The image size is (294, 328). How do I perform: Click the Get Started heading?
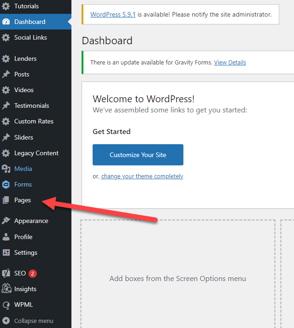pyautogui.click(x=112, y=132)
